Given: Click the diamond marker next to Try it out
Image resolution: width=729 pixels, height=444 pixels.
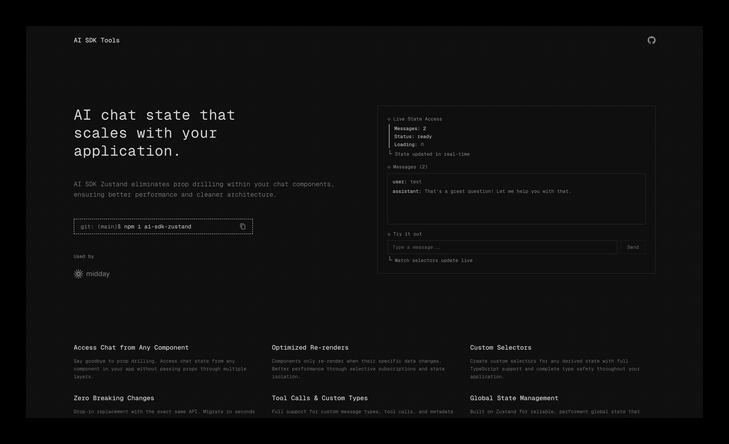Looking at the screenshot, I should click(x=389, y=234).
